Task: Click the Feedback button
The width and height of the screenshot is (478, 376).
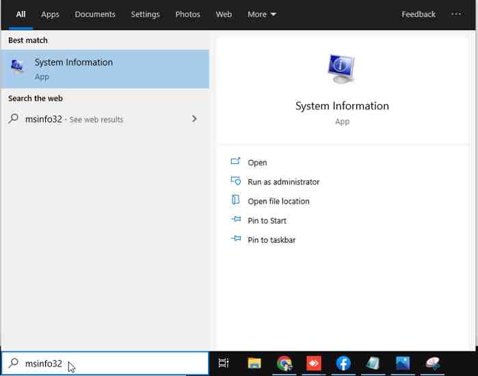Action: click(419, 14)
